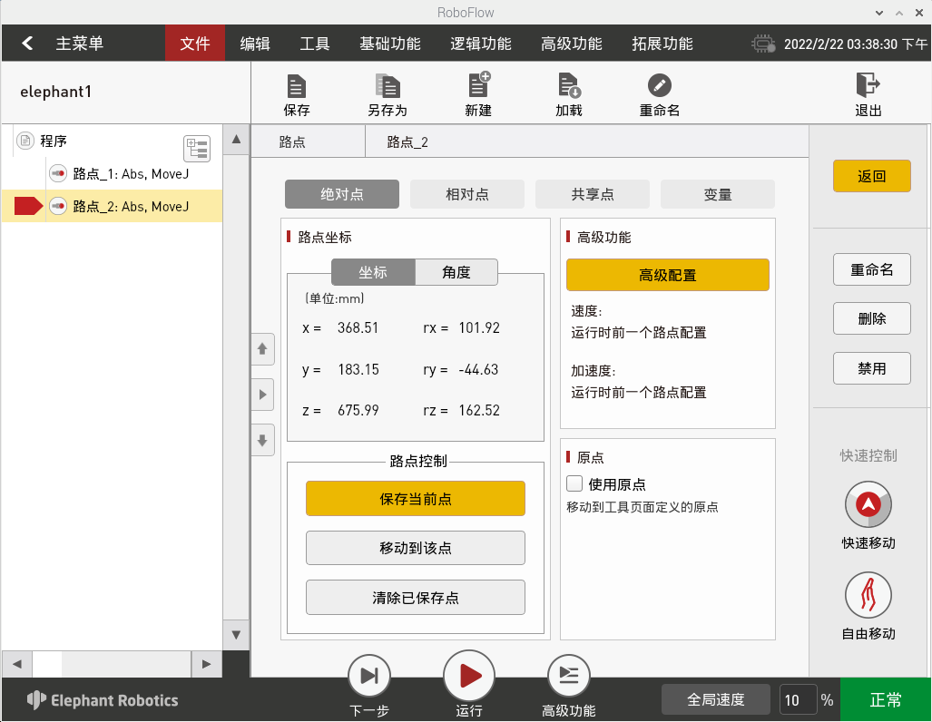Click Save Current Point (保存当前点) button

416,499
